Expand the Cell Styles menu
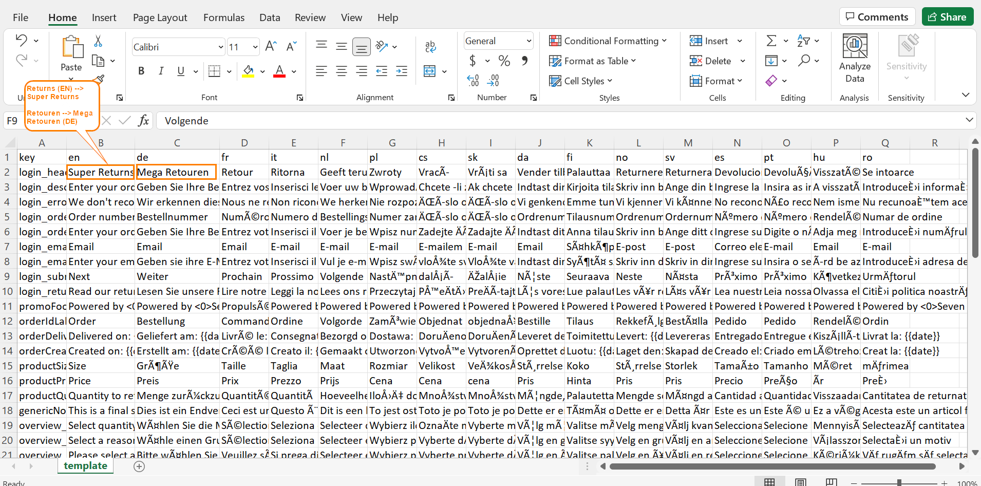 [581, 81]
